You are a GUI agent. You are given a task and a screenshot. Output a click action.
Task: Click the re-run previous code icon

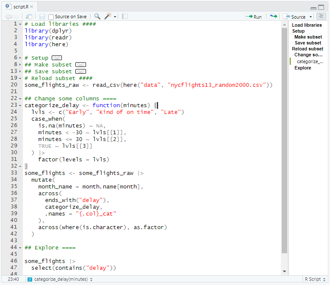click(x=274, y=17)
